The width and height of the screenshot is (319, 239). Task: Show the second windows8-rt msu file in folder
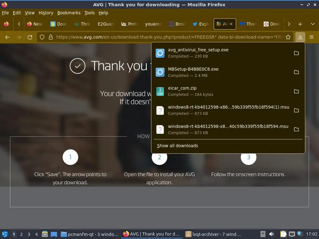coord(297,129)
